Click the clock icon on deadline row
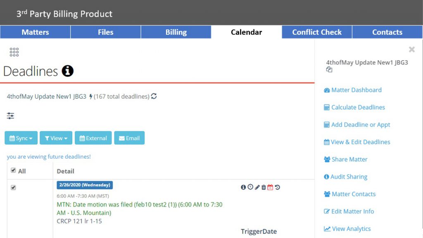Screen dimensions: 423x238 coord(250,187)
